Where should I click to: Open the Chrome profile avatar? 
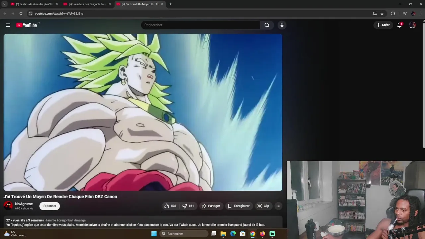pos(413,14)
